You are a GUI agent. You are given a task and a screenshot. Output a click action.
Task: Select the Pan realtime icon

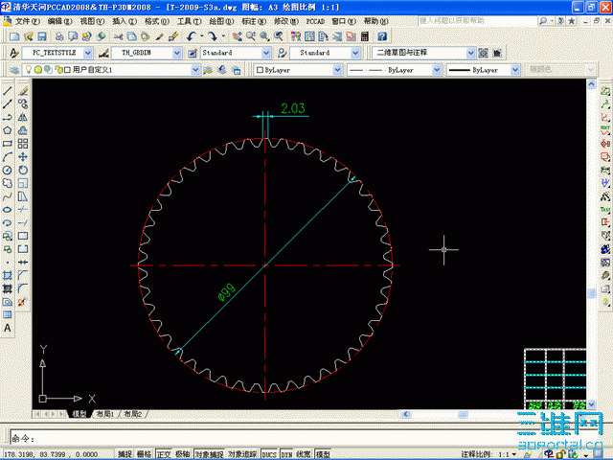pos(237,36)
